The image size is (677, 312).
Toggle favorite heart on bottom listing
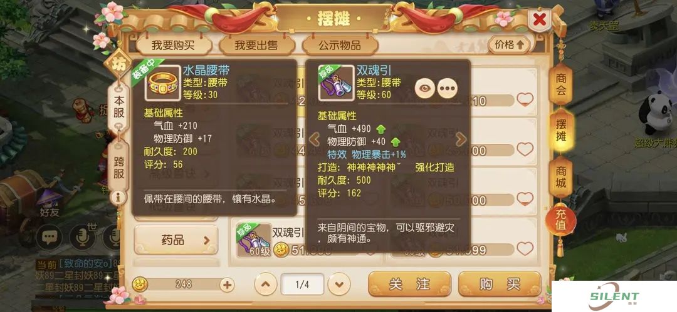525,249
